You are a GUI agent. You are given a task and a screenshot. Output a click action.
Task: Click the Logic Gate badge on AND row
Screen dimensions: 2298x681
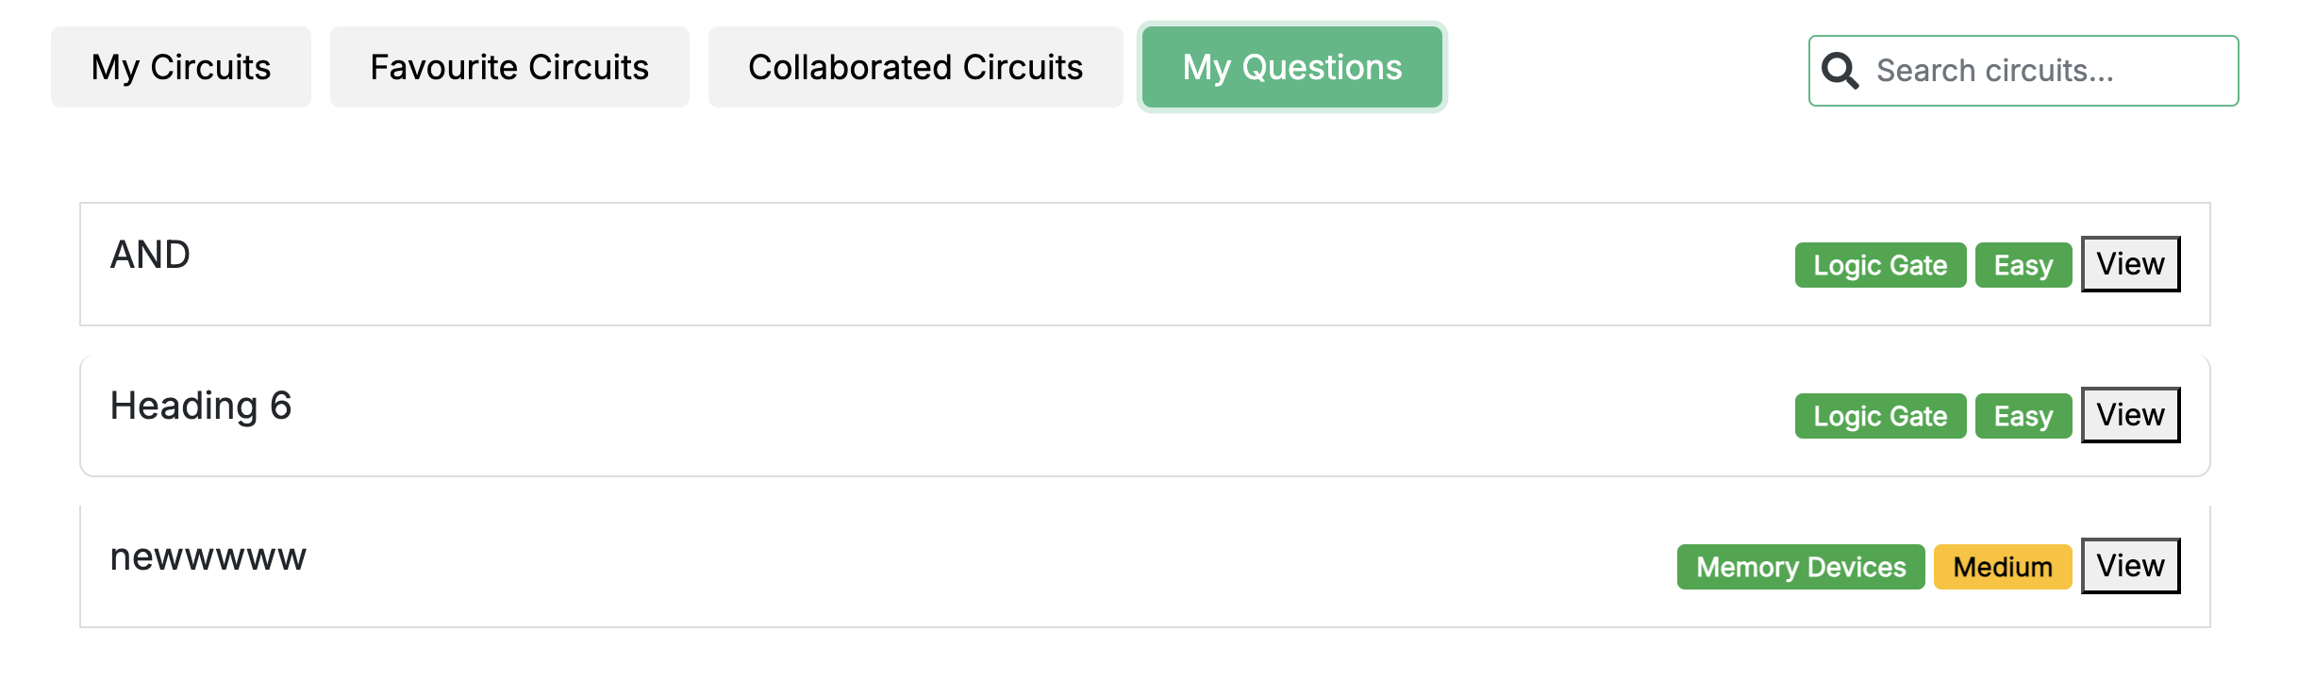pos(1880,265)
